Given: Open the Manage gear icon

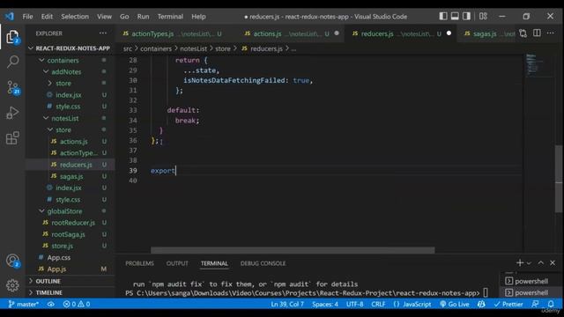Looking at the screenshot, I should (x=12, y=285).
